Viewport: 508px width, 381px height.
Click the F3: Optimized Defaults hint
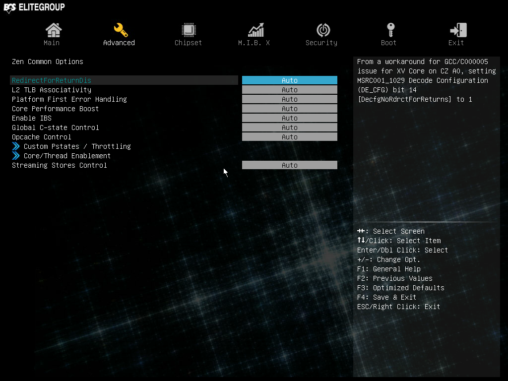pyautogui.click(x=401, y=288)
